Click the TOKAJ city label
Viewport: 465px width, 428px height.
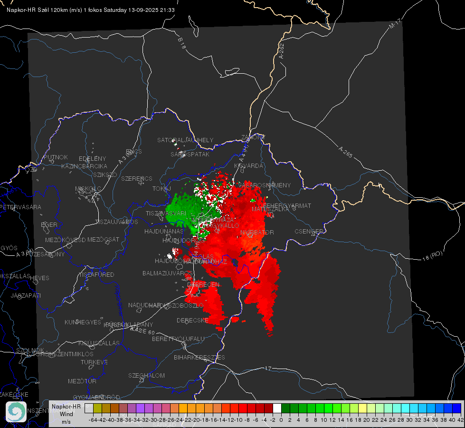pos(161,189)
